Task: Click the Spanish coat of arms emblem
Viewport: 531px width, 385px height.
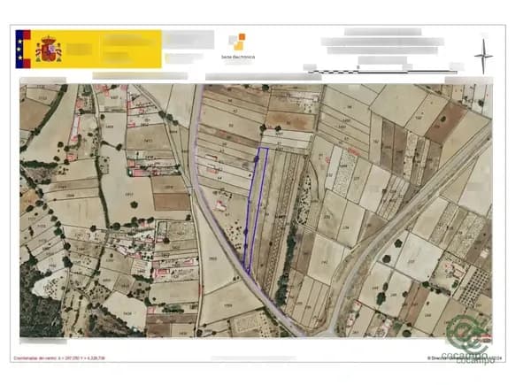Action: [48, 50]
